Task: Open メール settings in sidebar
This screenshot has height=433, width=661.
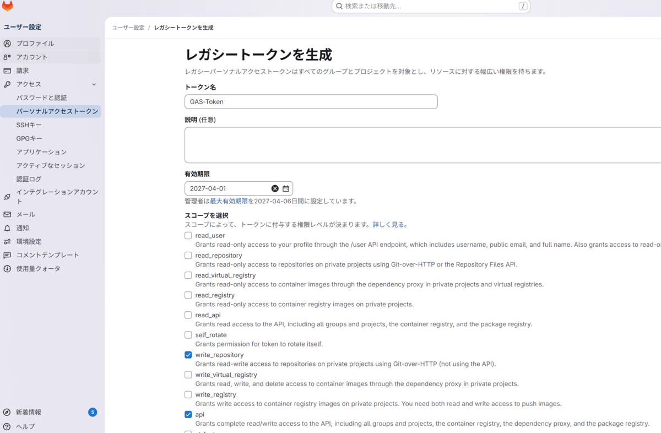Action: [x=51, y=214]
